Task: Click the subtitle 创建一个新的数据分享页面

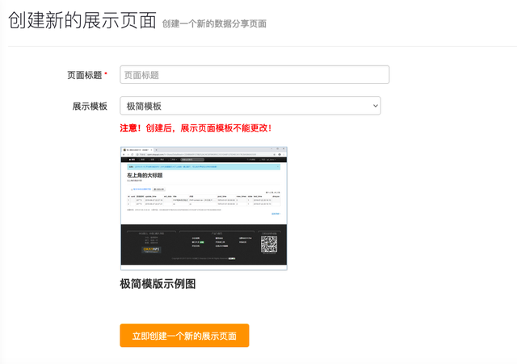Action: [x=214, y=23]
